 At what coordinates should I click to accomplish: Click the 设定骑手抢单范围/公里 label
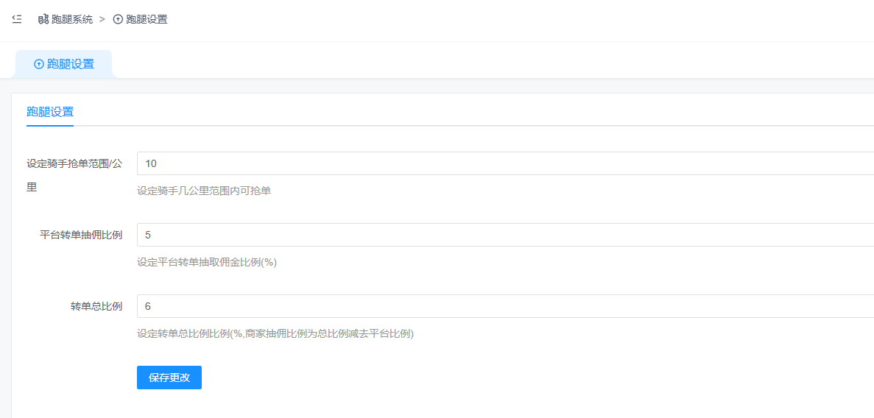click(x=74, y=163)
